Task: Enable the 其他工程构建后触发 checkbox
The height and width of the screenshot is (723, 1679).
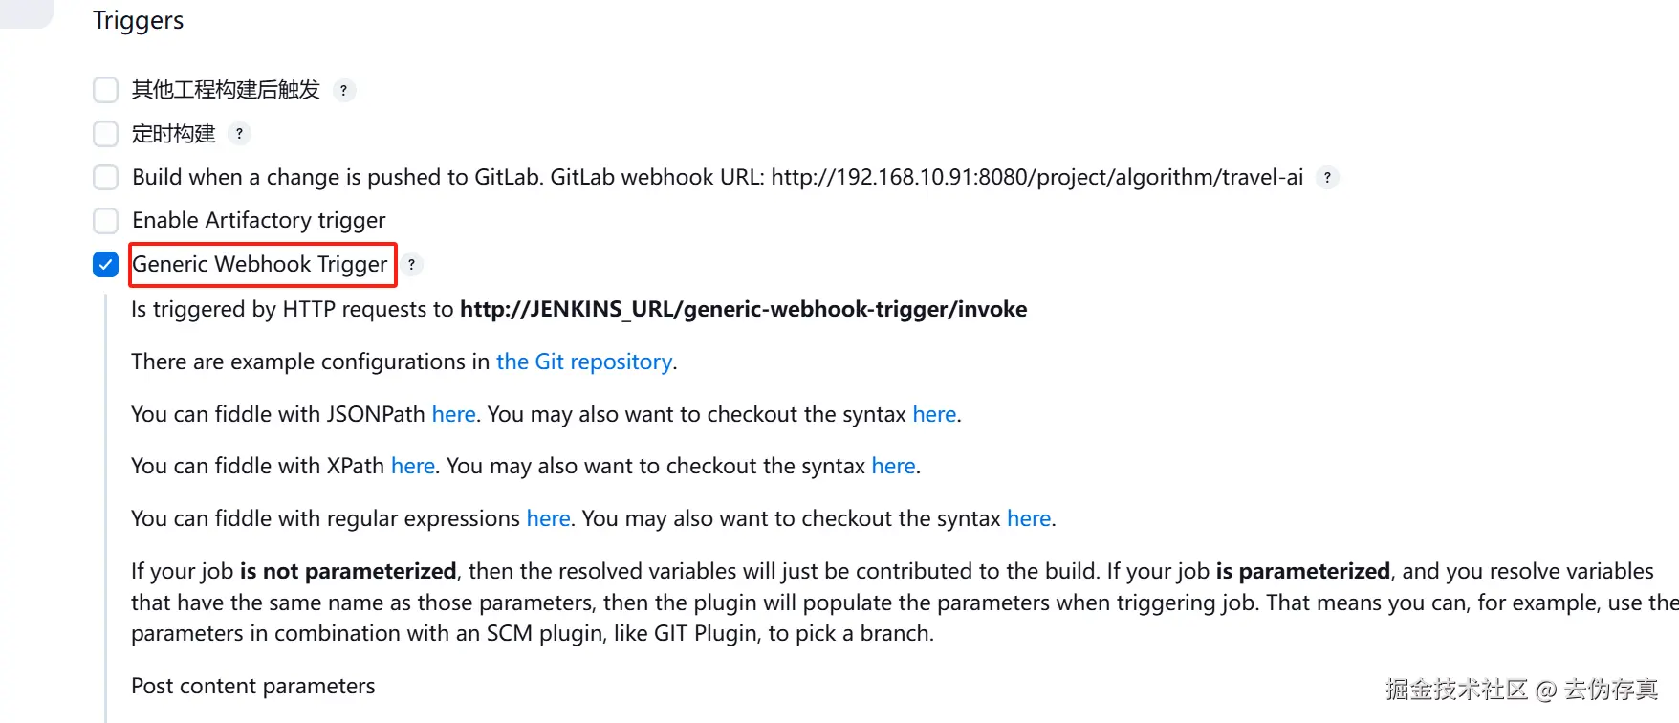Action: [x=106, y=90]
